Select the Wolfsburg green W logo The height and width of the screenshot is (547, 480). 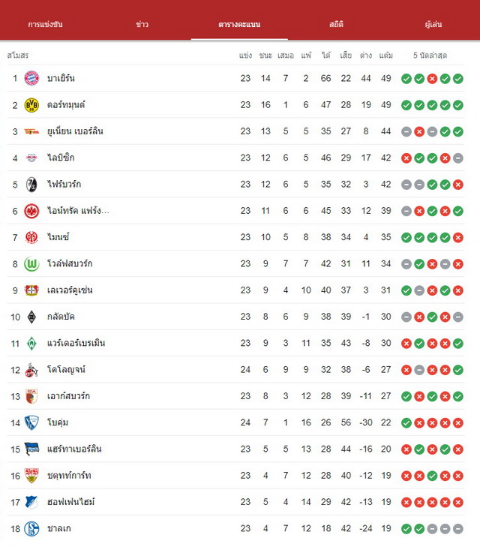click(x=31, y=264)
